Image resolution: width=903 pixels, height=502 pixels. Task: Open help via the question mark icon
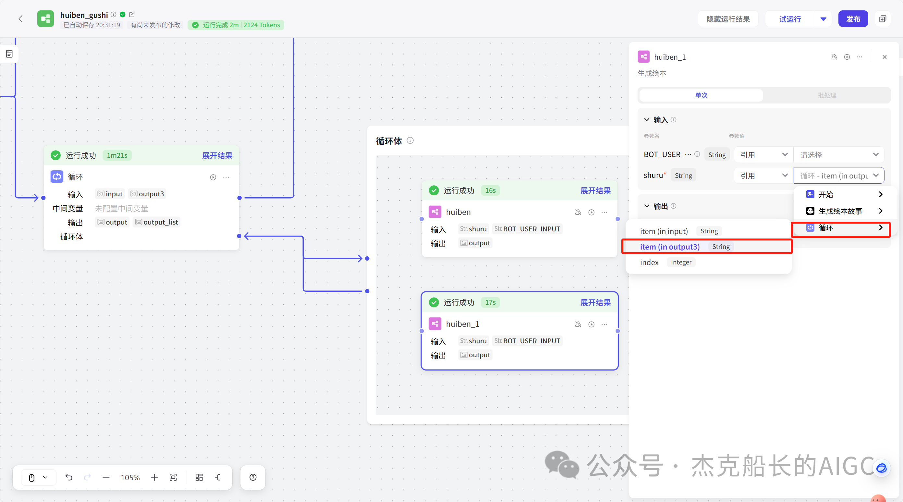tap(253, 477)
